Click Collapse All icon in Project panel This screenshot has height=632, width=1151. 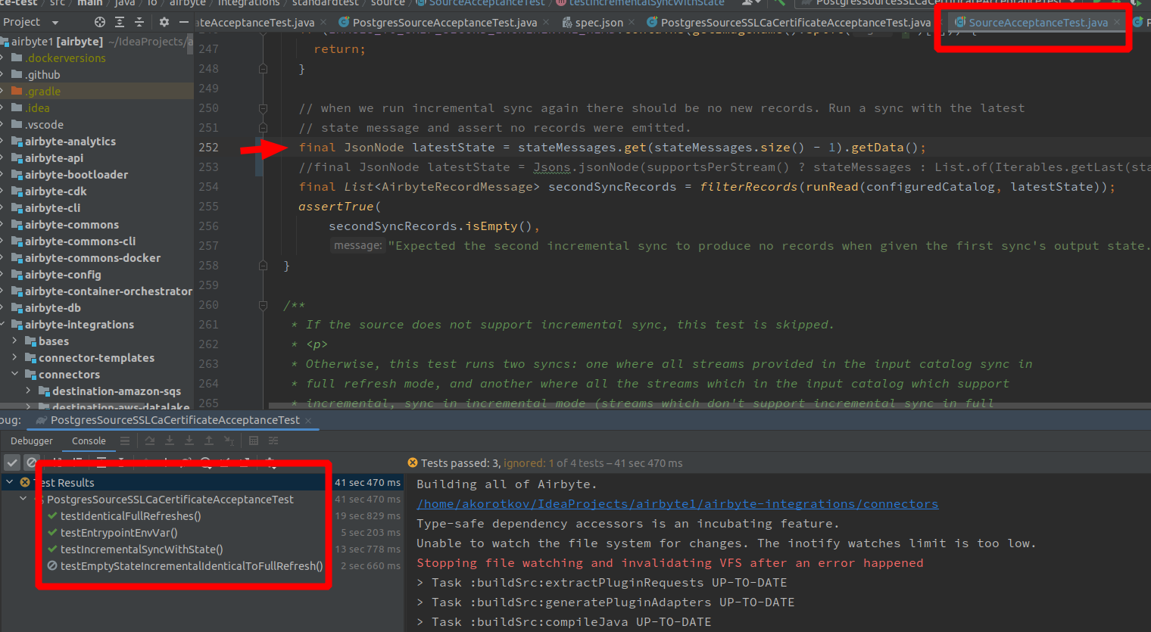tap(139, 22)
